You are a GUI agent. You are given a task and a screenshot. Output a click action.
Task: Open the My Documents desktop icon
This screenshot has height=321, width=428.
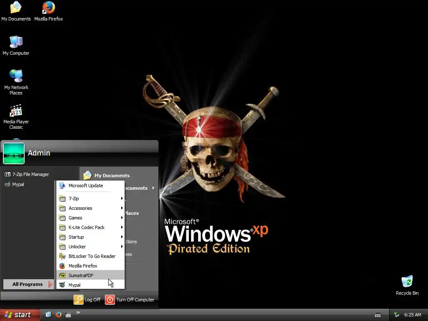[x=16, y=11]
